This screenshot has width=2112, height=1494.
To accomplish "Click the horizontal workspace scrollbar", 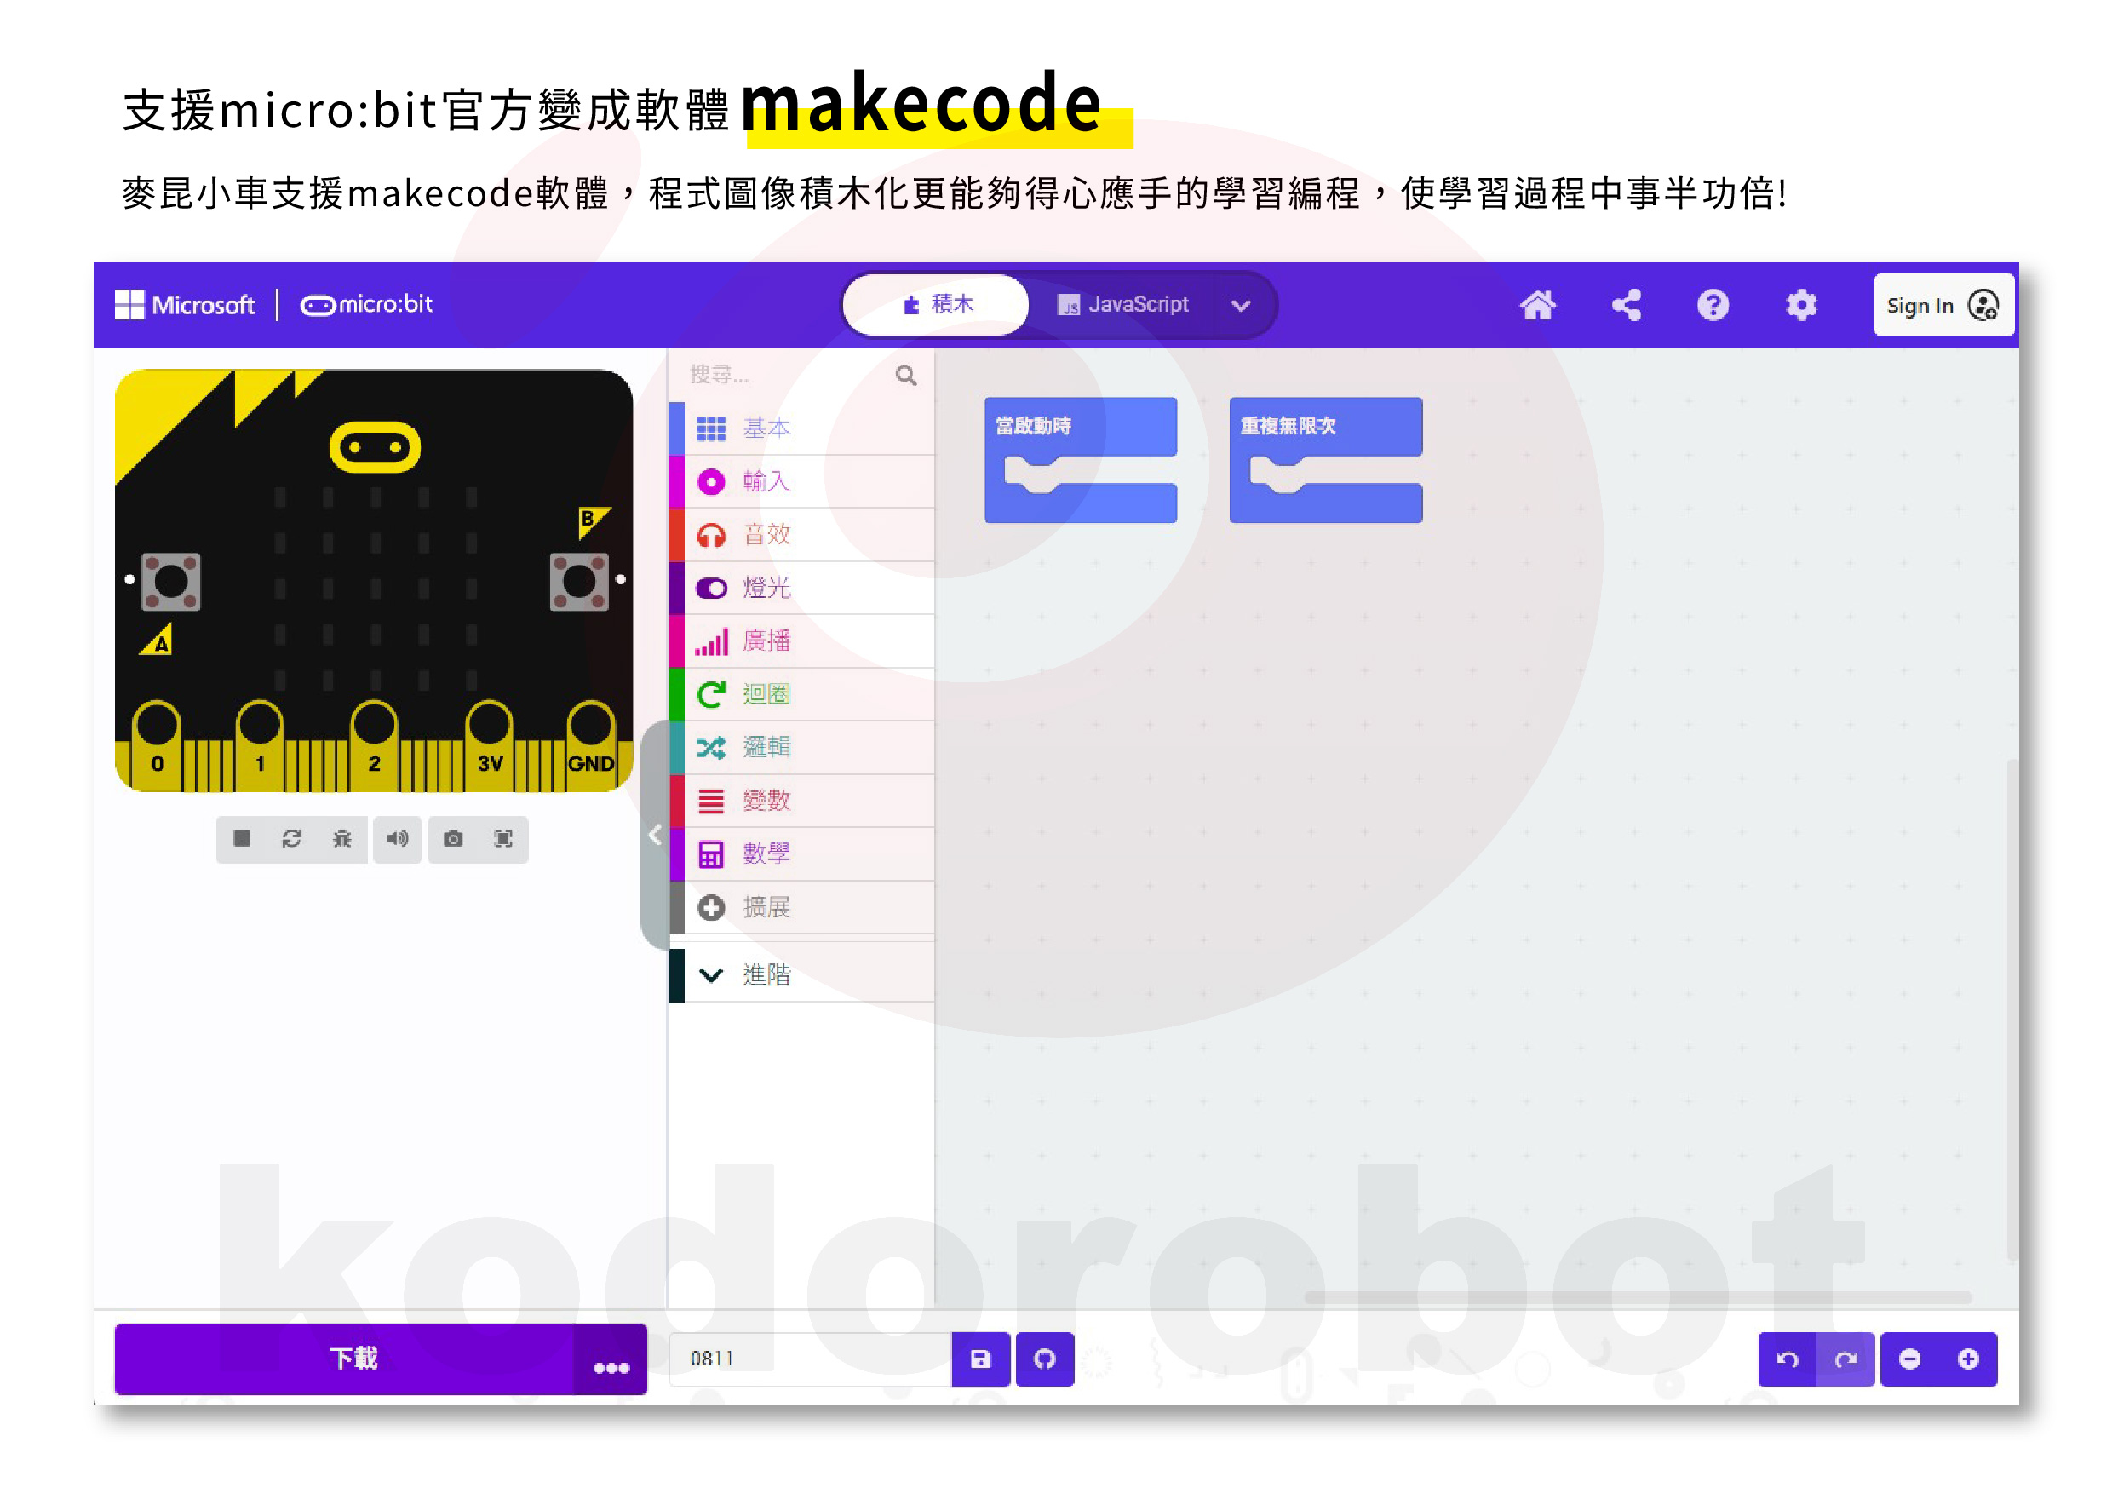I will tap(1638, 1297).
